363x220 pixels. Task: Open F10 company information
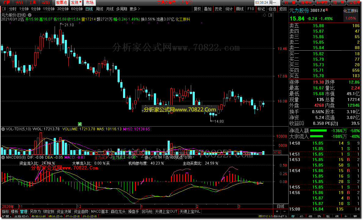pos(251,9)
